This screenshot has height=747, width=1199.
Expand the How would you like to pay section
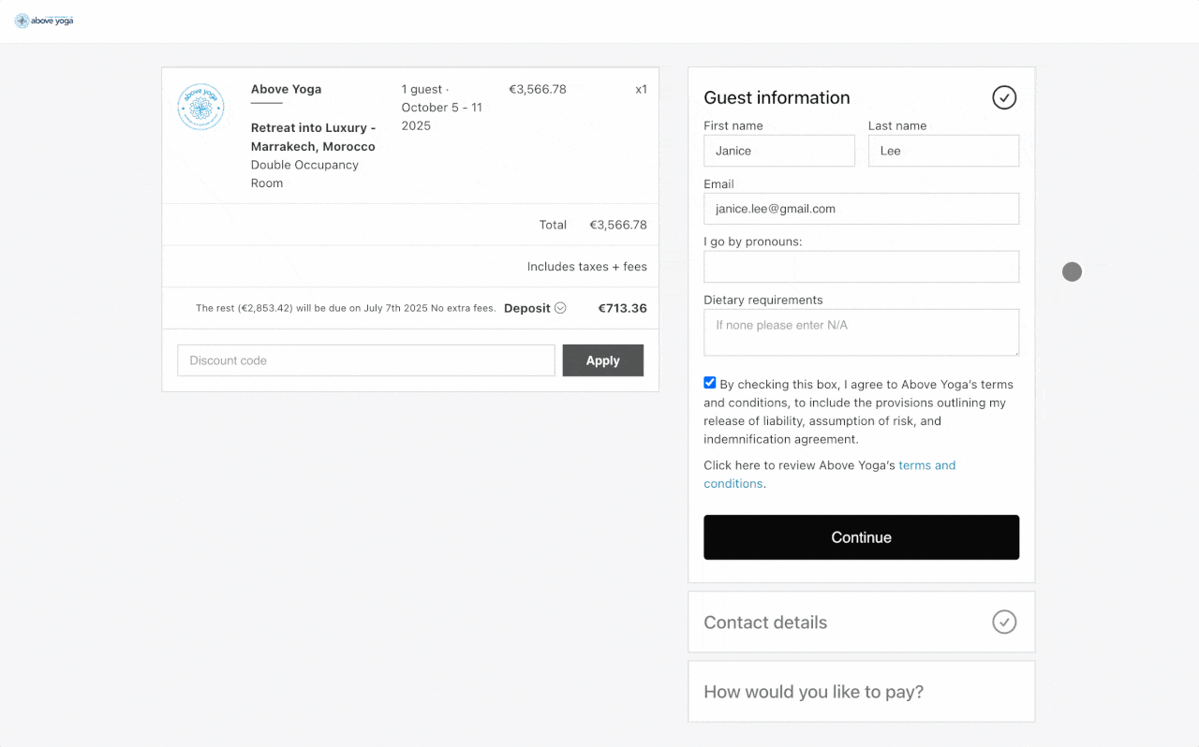(813, 692)
